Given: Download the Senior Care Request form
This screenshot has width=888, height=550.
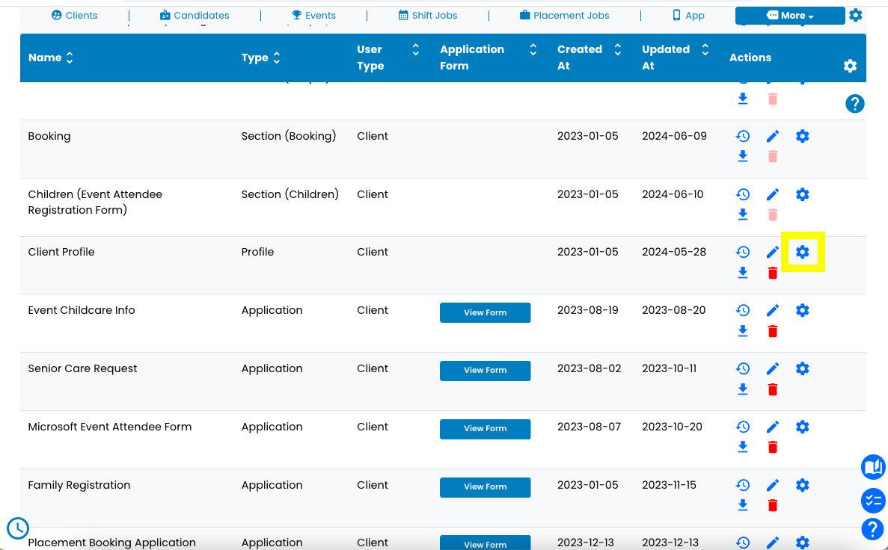Looking at the screenshot, I should click(742, 389).
